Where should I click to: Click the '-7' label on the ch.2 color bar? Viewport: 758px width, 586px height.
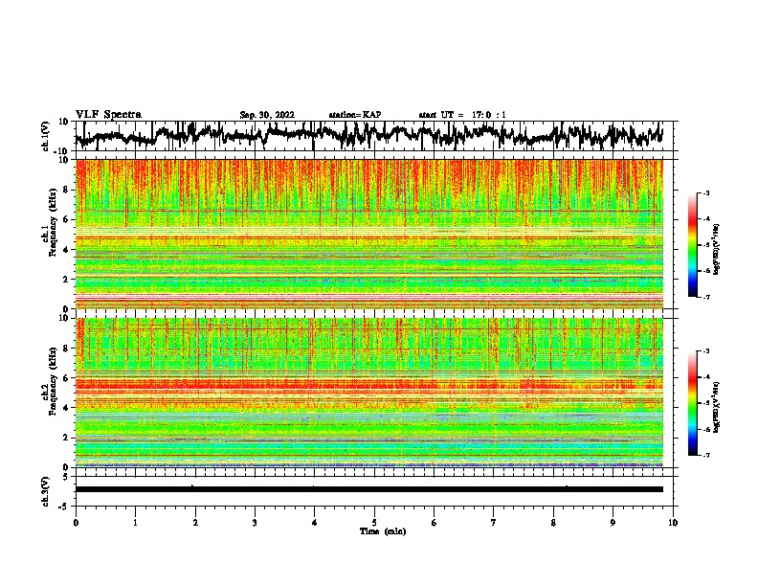pos(706,456)
